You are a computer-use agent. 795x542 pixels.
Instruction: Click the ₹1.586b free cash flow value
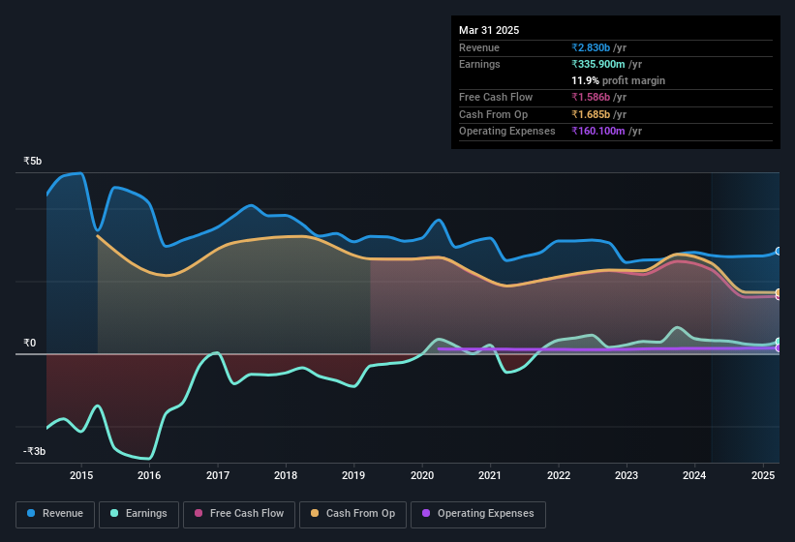coord(591,97)
